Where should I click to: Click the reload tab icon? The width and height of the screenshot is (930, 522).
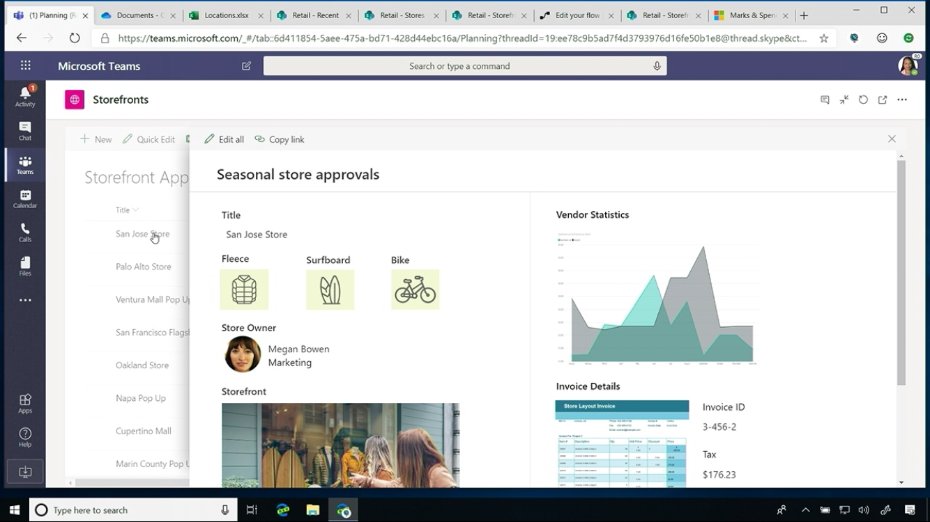(x=863, y=100)
